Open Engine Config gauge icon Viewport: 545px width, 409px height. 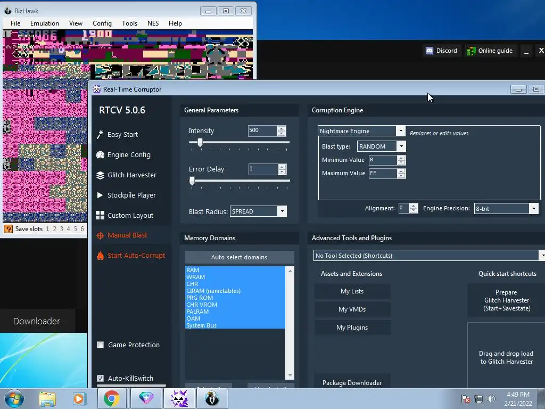point(100,155)
